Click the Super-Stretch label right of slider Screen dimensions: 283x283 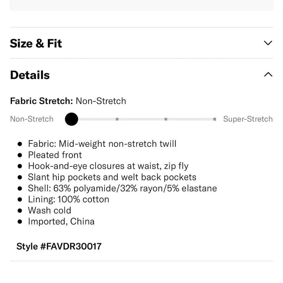click(248, 119)
